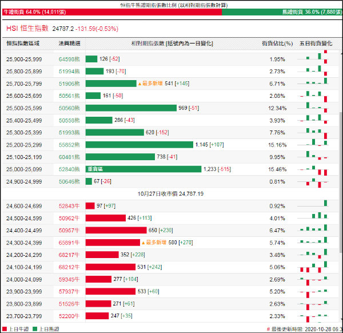
Task: Open warrant link 50957牛
Action: pos(69,231)
